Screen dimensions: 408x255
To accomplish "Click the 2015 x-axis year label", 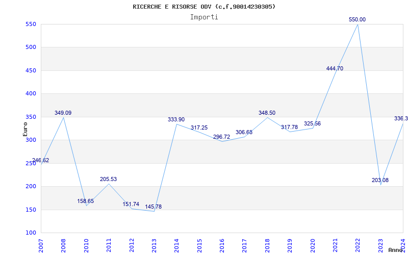I will [x=199, y=245].
